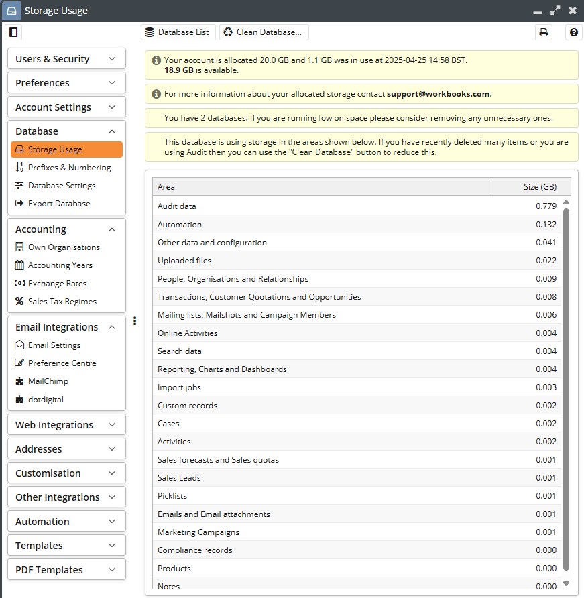Click the print icon
The image size is (584, 598).
click(544, 32)
